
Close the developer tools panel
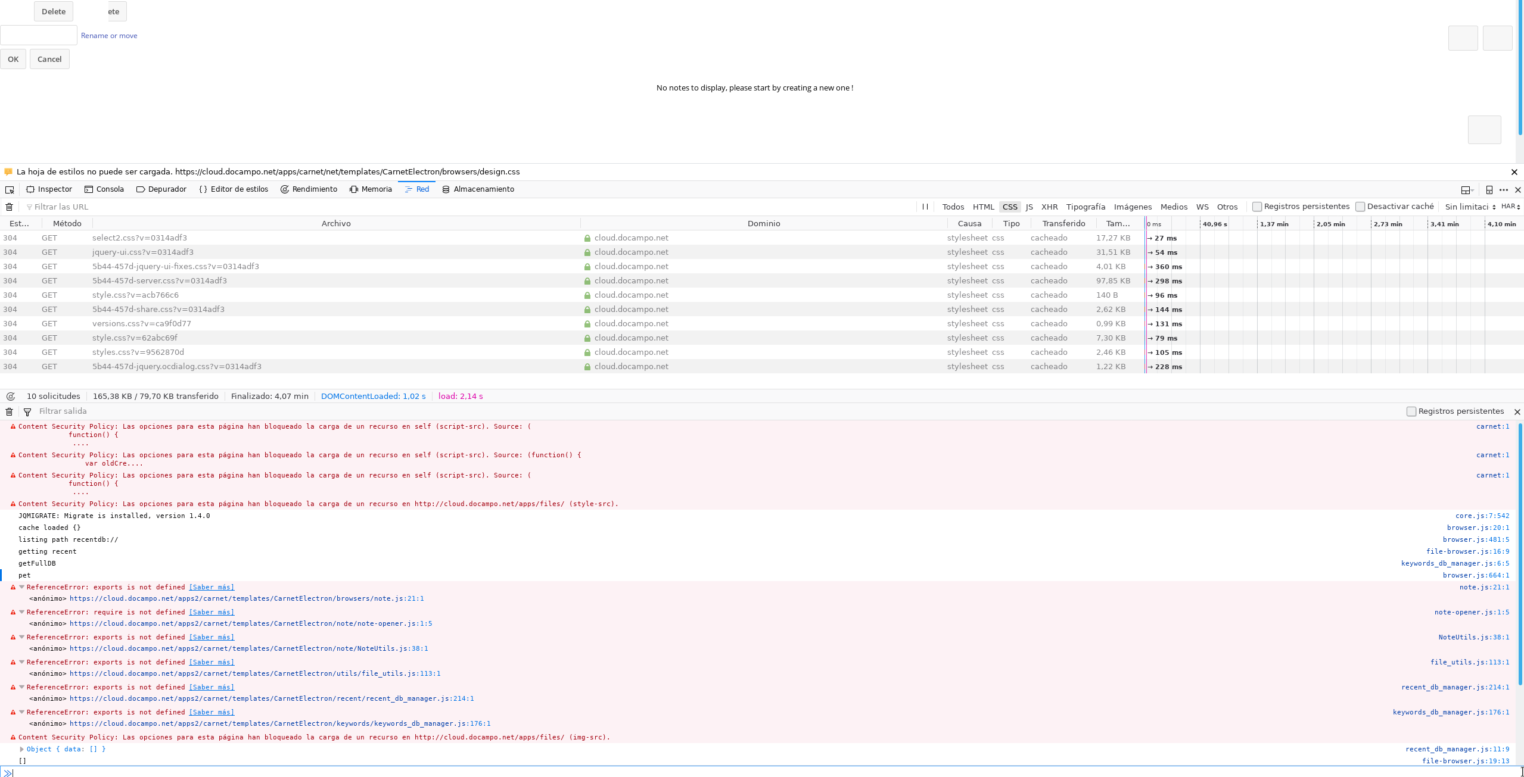[1518, 190]
